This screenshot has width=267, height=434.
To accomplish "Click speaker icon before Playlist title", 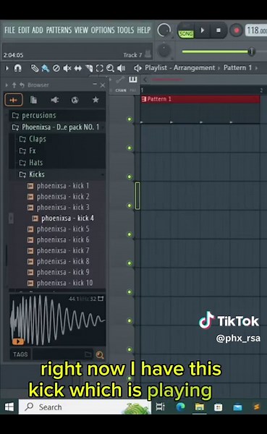I will coord(137,68).
